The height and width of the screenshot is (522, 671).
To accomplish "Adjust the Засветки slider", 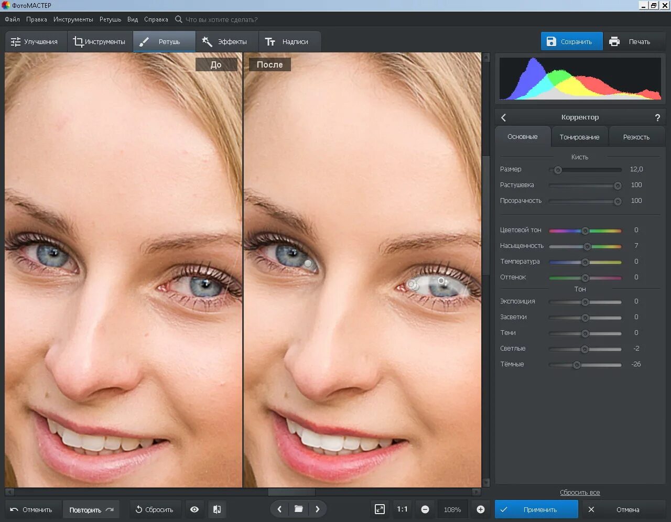I will pyautogui.click(x=585, y=318).
